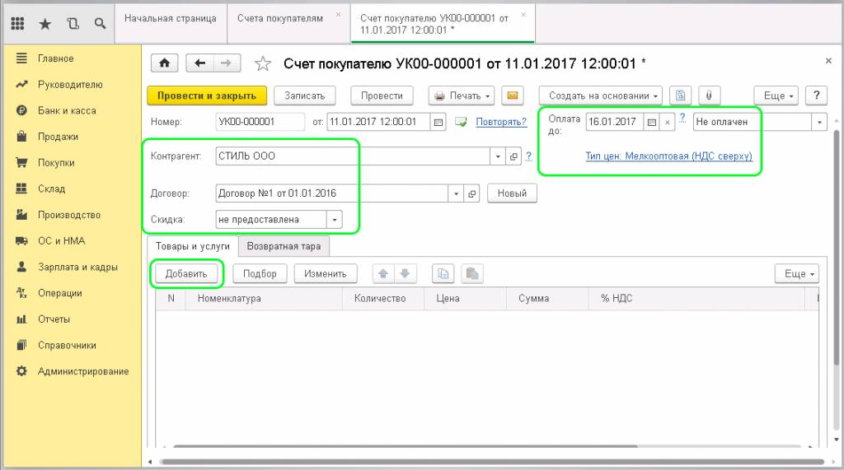The width and height of the screenshot is (844, 470).
Task: Expand the Печать dropdown button
Action: pyautogui.click(x=462, y=95)
